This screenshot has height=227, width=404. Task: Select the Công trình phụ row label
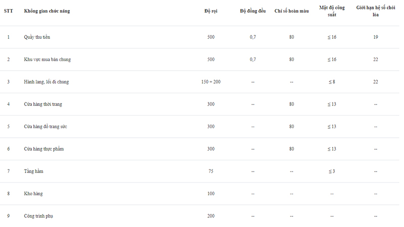click(38, 216)
